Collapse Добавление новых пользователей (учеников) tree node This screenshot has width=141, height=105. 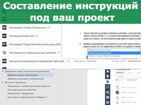[x=3, y=71]
